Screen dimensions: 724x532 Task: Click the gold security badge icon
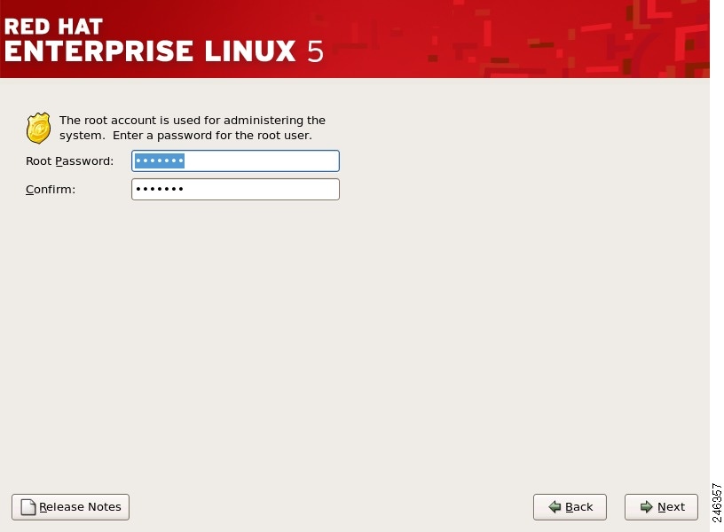coord(38,128)
